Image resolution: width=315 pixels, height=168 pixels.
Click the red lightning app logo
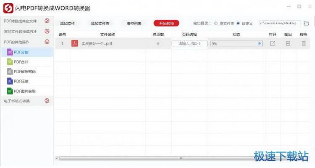(8, 8)
